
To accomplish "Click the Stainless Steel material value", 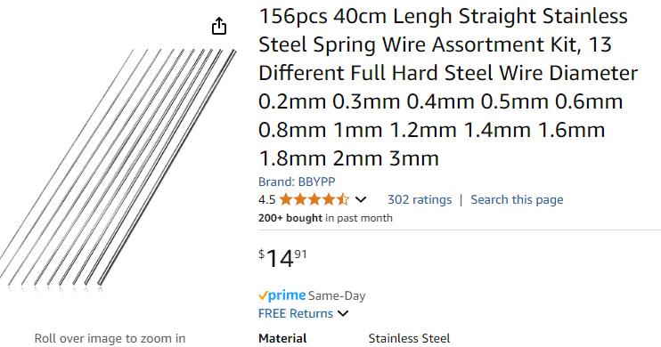I will [409, 339].
